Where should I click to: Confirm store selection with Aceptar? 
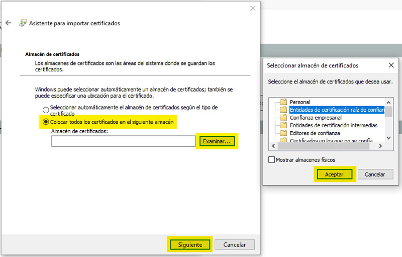click(x=334, y=175)
